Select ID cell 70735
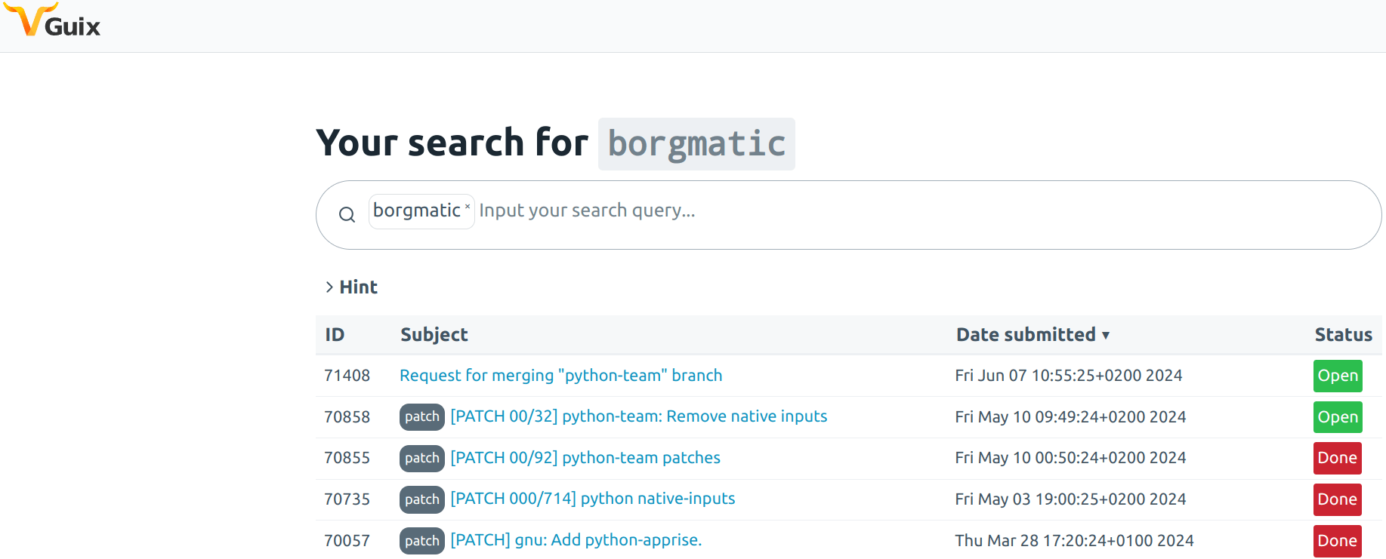 click(x=347, y=499)
